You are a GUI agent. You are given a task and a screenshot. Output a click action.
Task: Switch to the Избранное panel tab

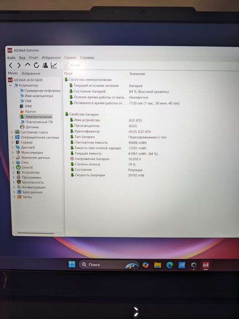pyautogui.click(x=31, y=73)
